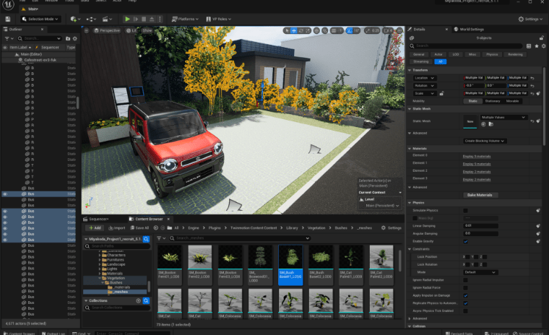Collapse the Materials section
The image size is (549, 335).
410,149
